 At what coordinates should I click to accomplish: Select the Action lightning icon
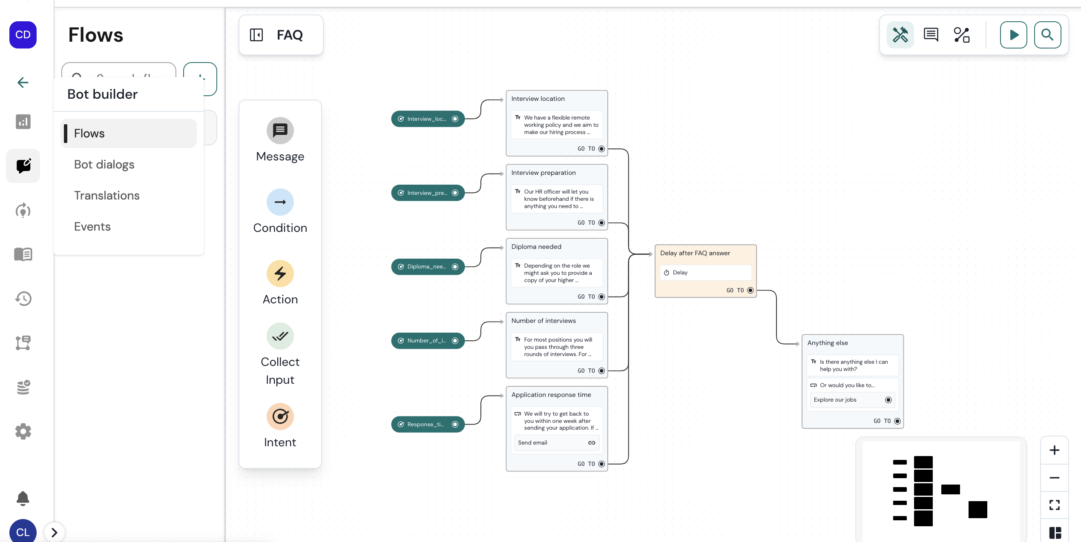click(x=280, y=274)
